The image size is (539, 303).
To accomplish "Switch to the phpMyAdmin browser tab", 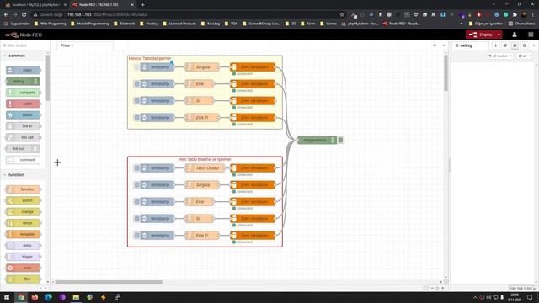I will coord(35,5).
